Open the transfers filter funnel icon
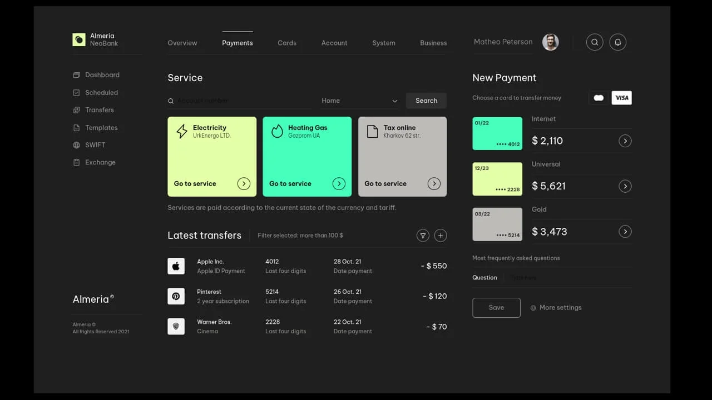Viewport: 712px width, 400px height. pos(423,235)
